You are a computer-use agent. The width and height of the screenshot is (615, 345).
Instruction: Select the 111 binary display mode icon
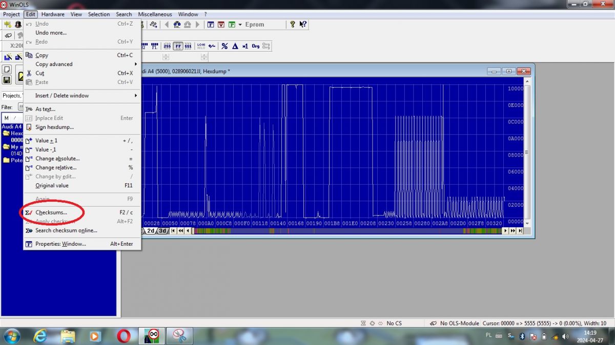pos(188,46)
